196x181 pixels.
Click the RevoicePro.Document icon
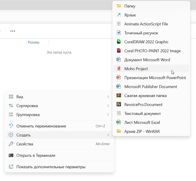119,104
